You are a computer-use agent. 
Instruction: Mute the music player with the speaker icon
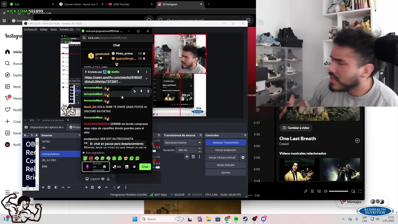click(326, 191)
